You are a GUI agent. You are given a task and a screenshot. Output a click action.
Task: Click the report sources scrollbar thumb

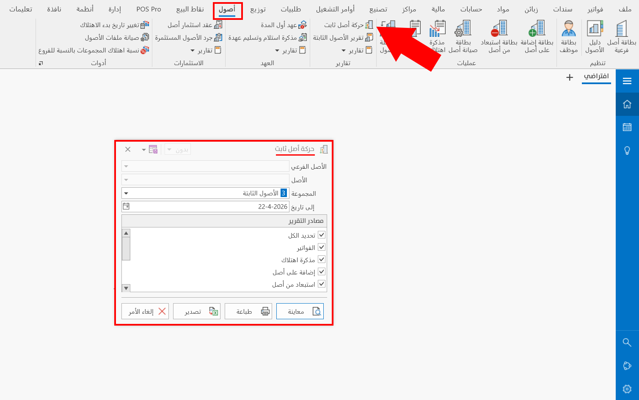coord(126,249)
